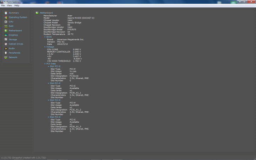The image size is (256, 160).
Task: Click CPU CORE voltage value 0.960 V
Action: tap(77, 49)
